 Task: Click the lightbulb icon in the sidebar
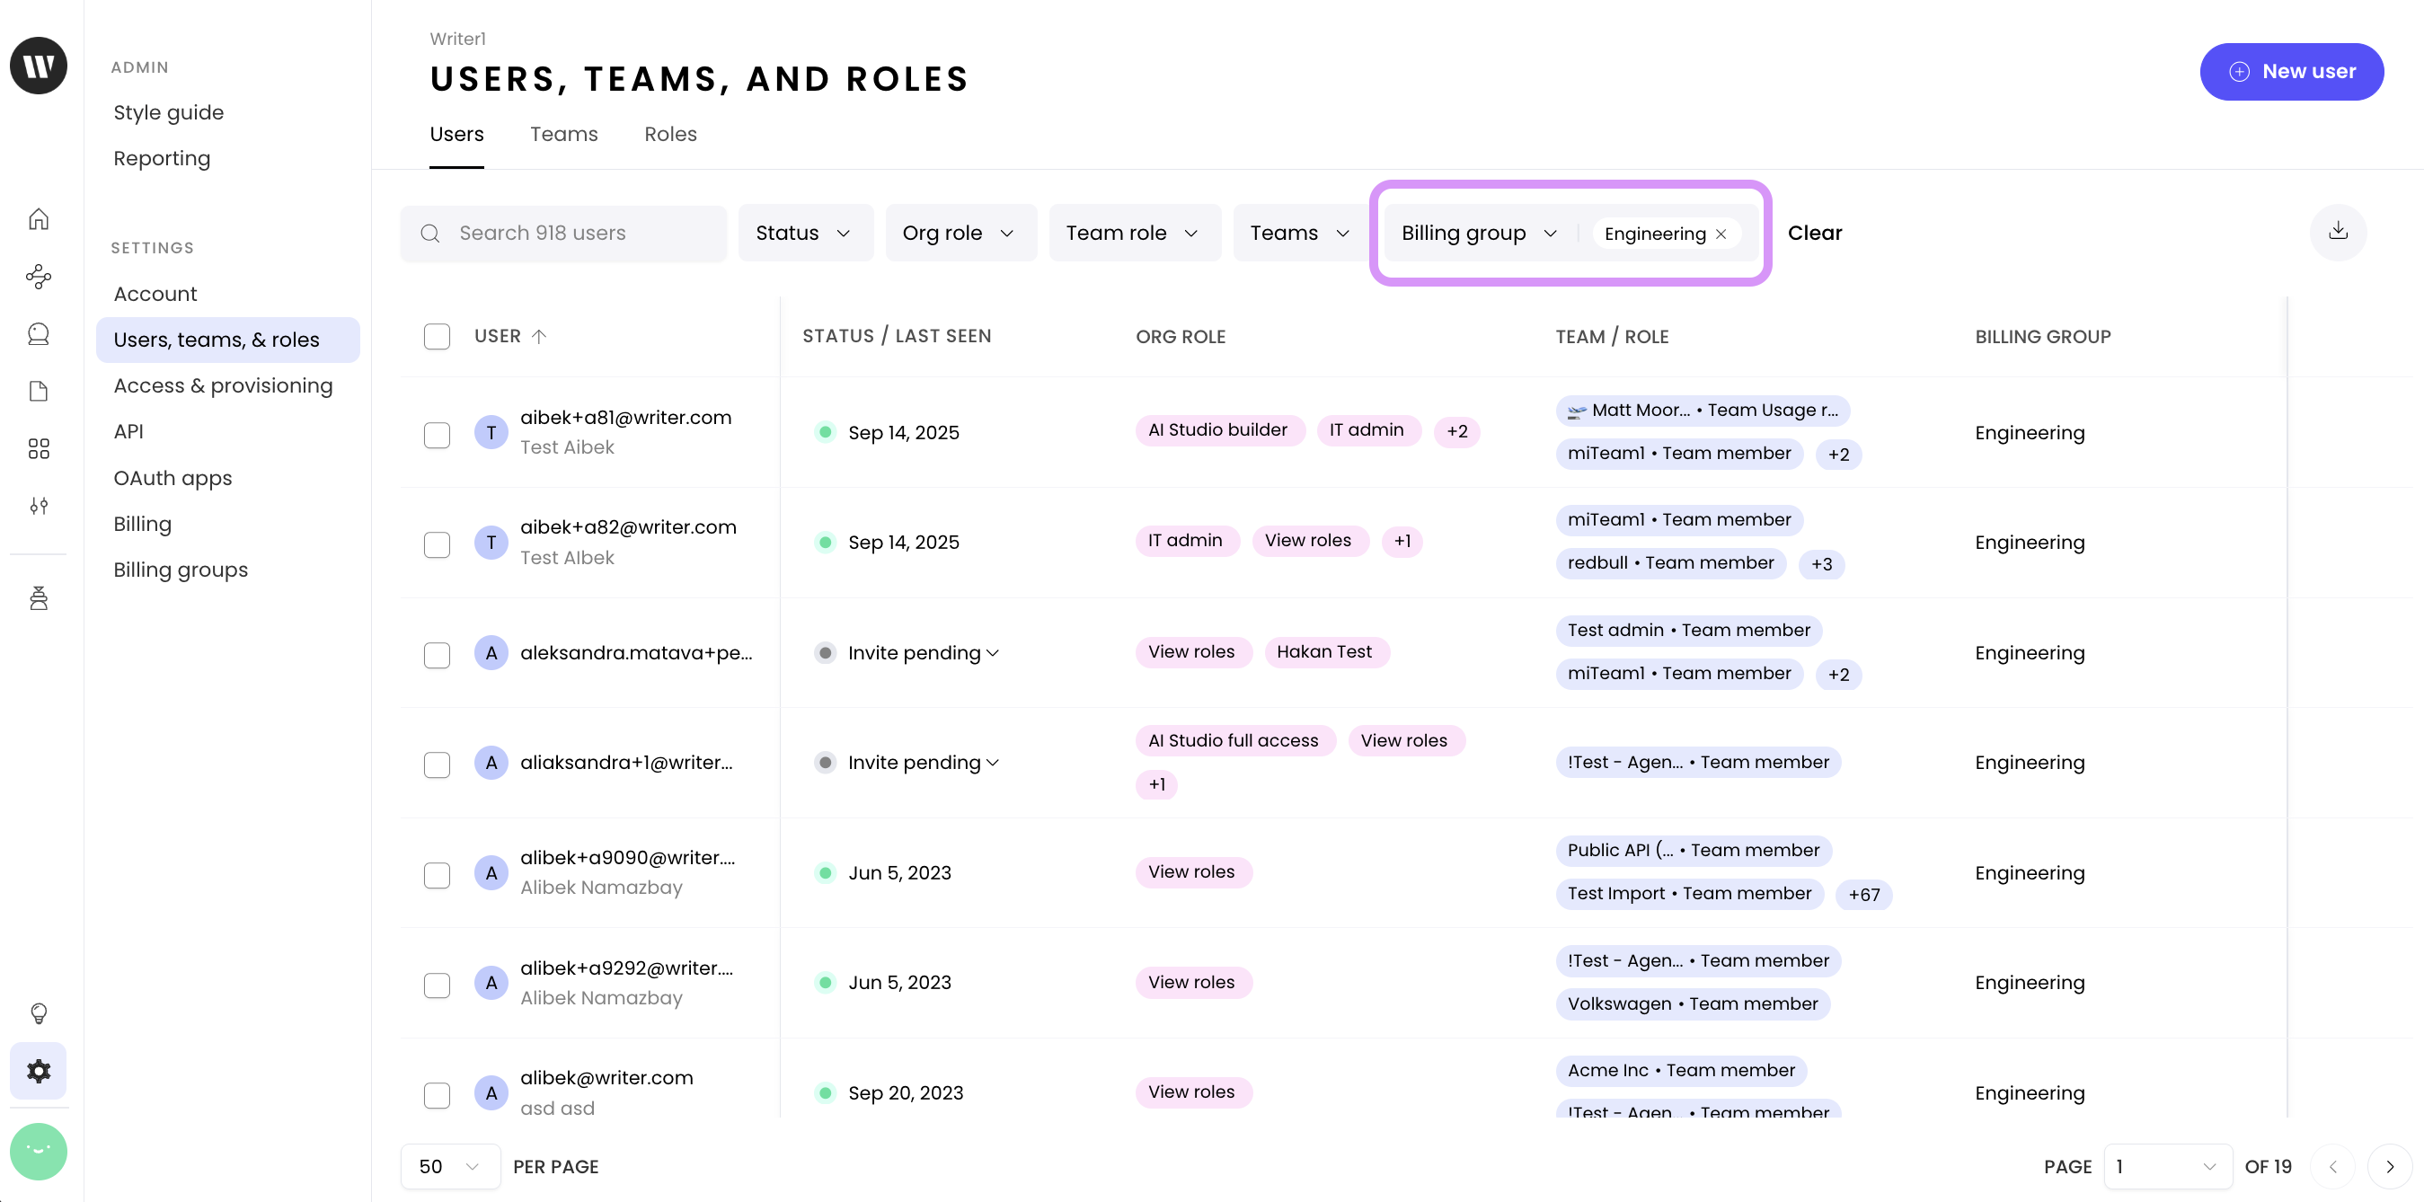[39, 1012]
